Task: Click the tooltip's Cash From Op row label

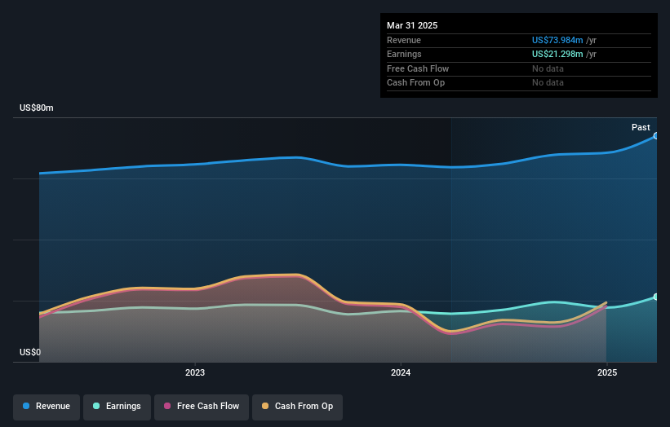Action: click(x=415, y=83)
